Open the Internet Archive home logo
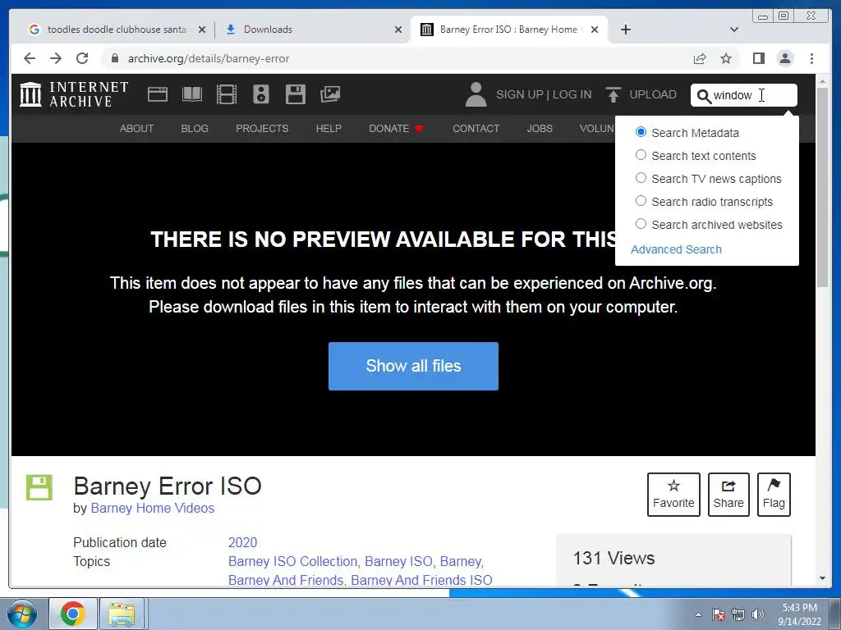Screen dimensions: 841x630 tap(74, 94)
